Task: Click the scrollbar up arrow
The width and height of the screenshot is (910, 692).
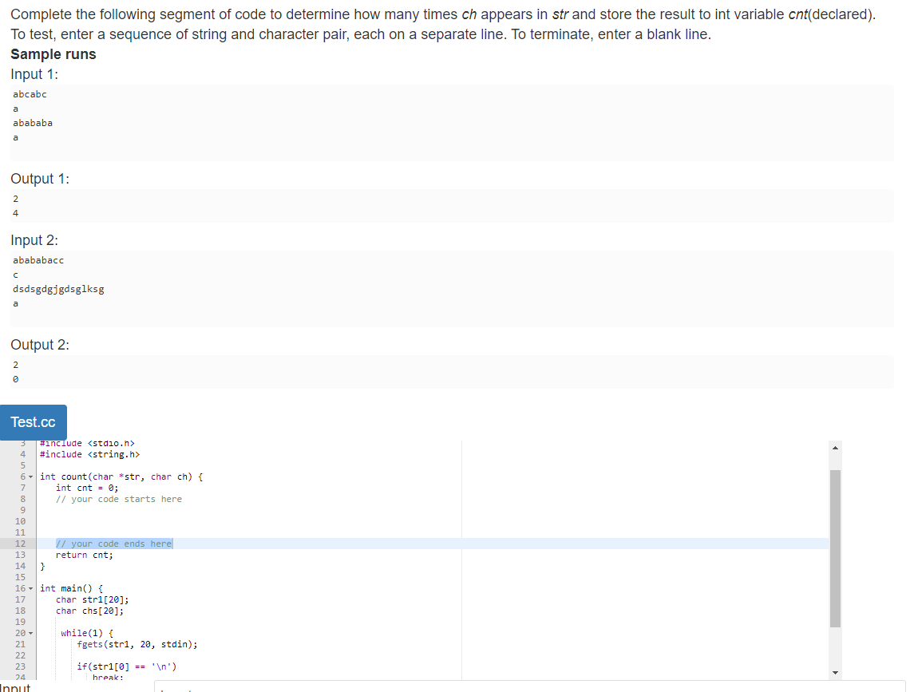Action: coord(836,447)
